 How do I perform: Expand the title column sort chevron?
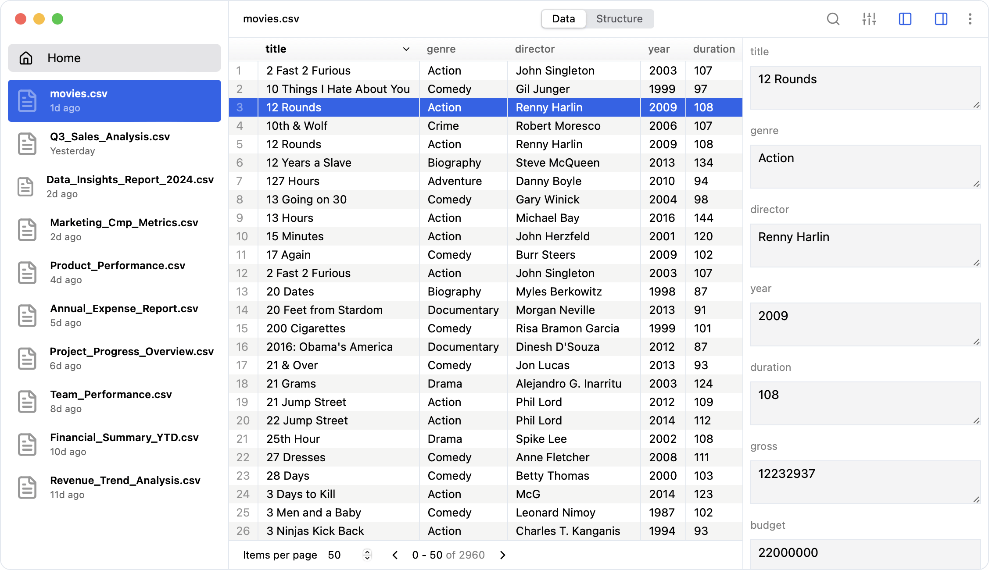click(406, 49)
